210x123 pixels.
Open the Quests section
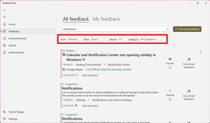click(28, 45)
